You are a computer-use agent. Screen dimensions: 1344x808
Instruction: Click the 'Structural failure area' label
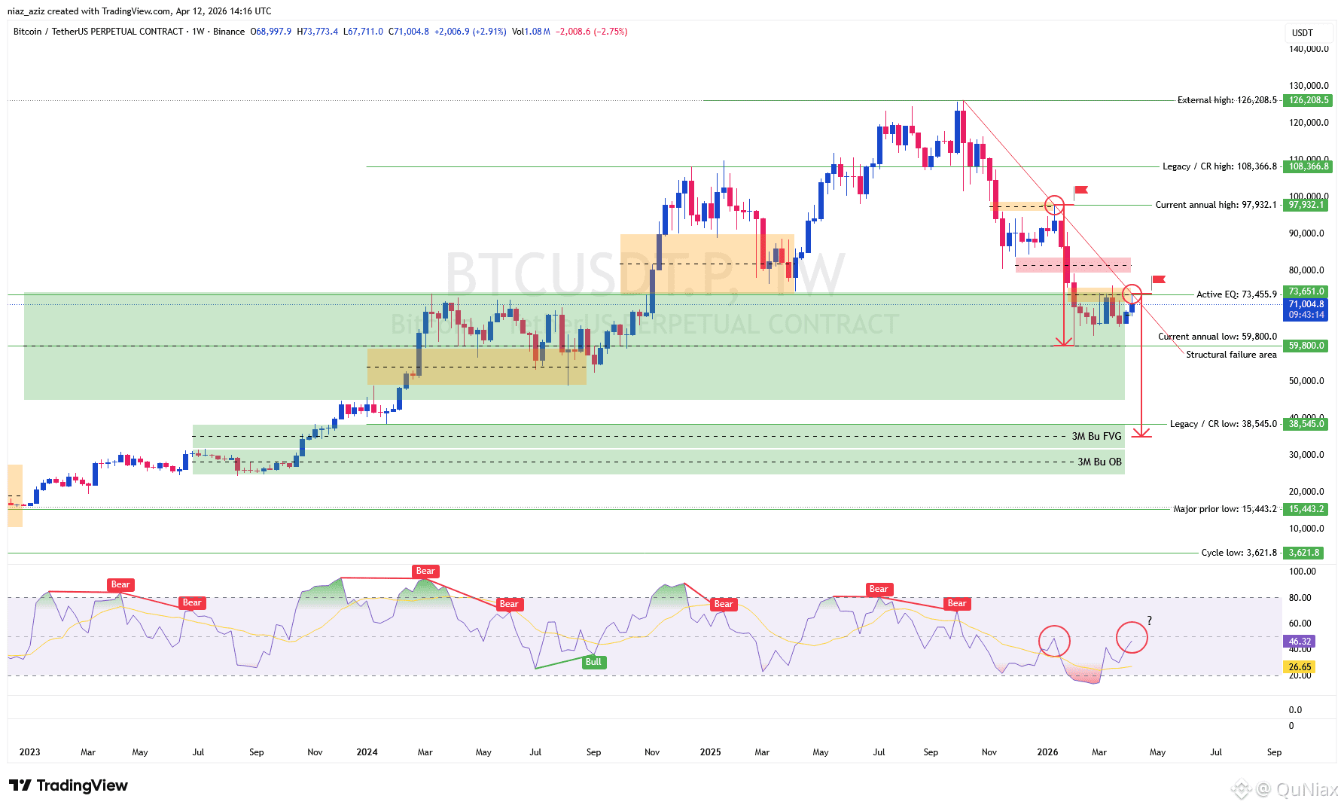(1232, 355)
